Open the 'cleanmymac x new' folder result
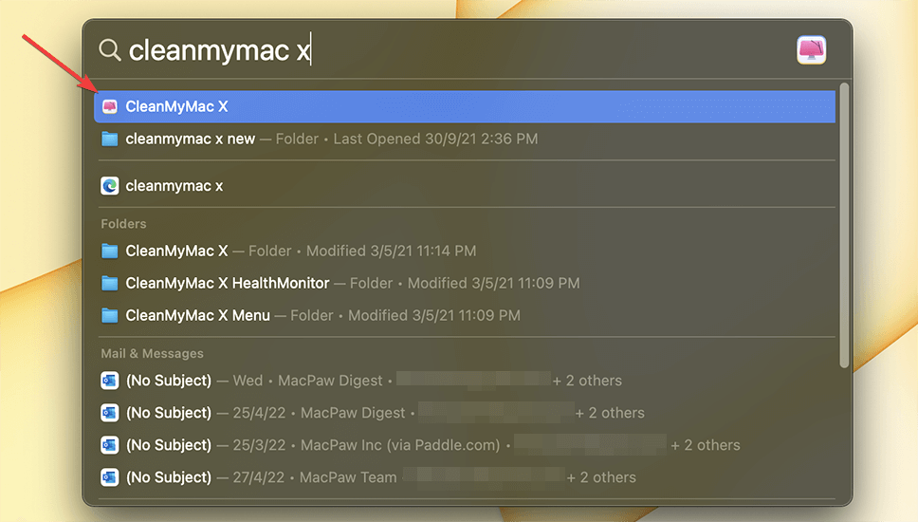 point(465,139)
